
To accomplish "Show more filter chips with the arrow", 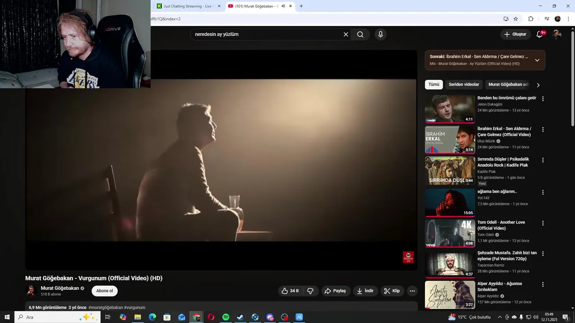I will coord(538,85).
